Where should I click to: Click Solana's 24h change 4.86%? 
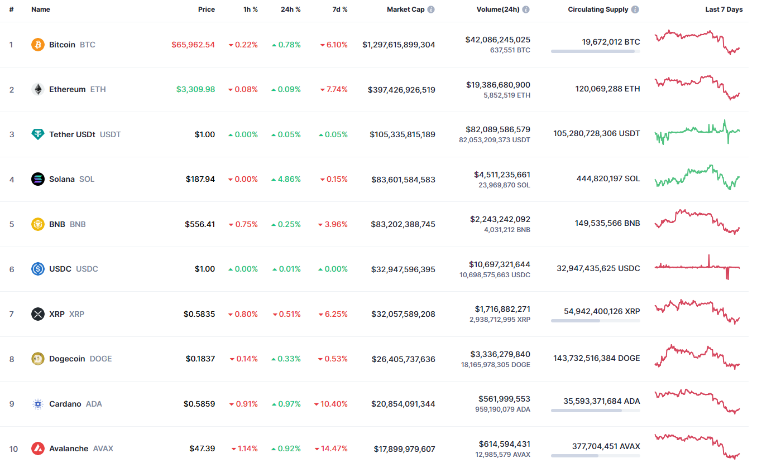point(286,179)
